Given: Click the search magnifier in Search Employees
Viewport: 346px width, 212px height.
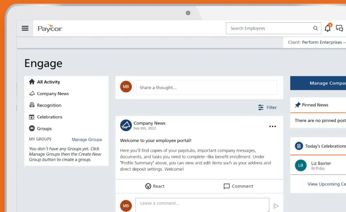Looking at the screenshot, I should (x=315, y=28).
